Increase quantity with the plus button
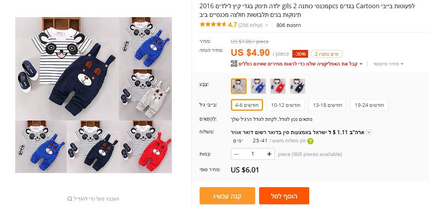The width and height of the screenshot is (429, 209). tap(269, 154)
